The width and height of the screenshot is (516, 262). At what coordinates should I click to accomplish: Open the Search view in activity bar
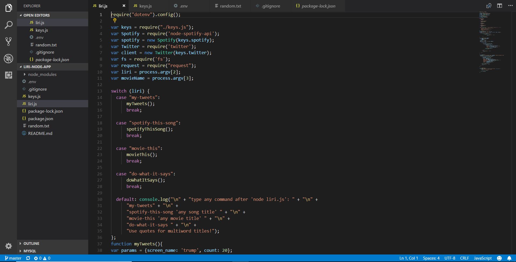[9, 25]
